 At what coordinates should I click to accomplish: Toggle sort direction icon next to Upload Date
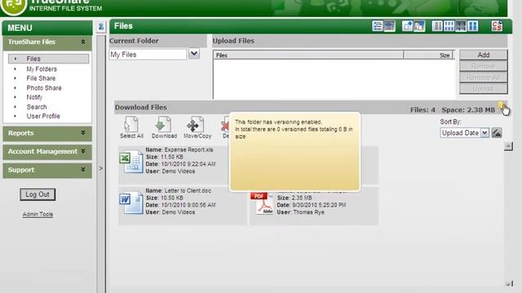click(x=497, y=133)
